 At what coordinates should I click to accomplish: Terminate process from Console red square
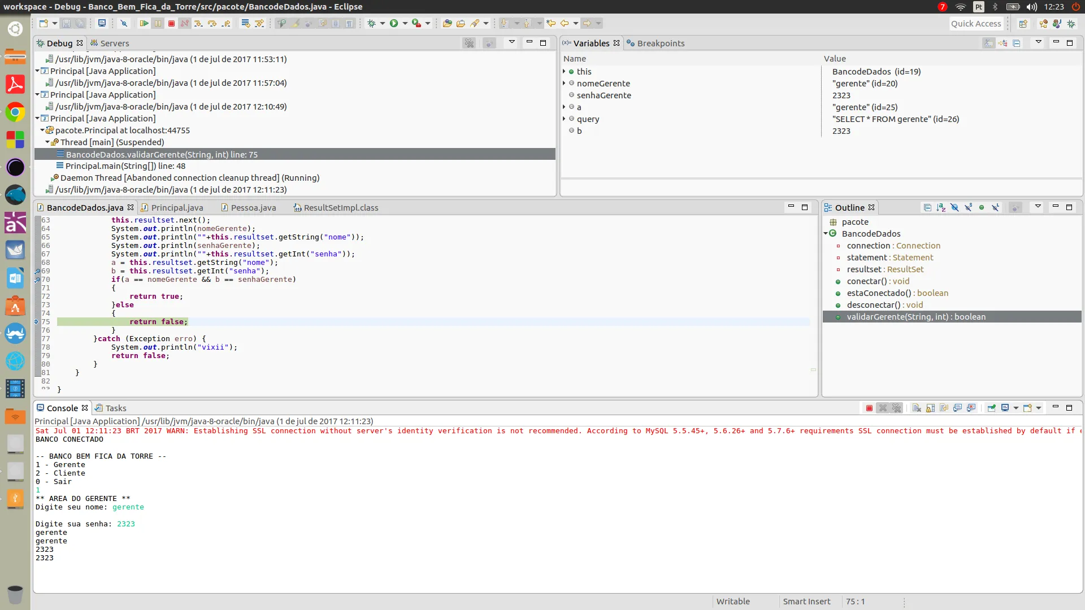(x=869, y=408)
